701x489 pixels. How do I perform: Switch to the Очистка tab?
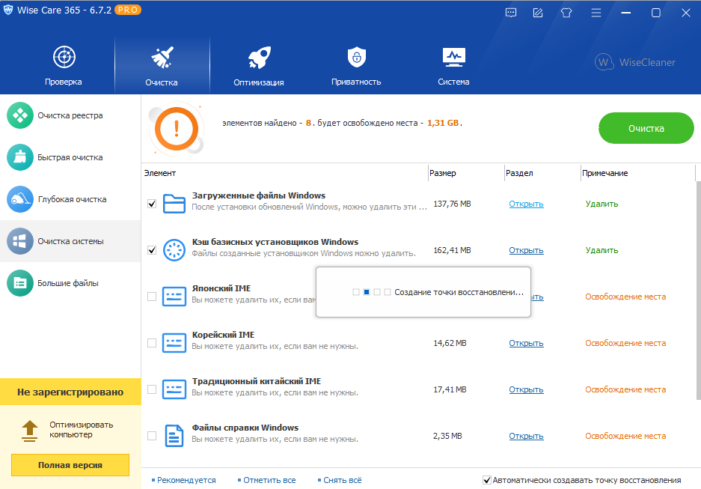point(162,65)
